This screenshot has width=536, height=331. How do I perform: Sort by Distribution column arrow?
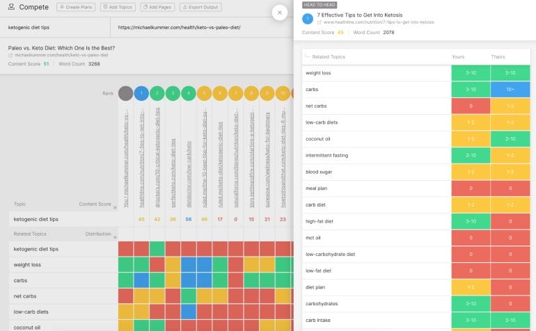click(x=115, y=236)
